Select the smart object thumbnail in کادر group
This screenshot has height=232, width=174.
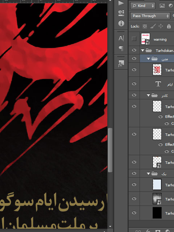tap(157, 162)
